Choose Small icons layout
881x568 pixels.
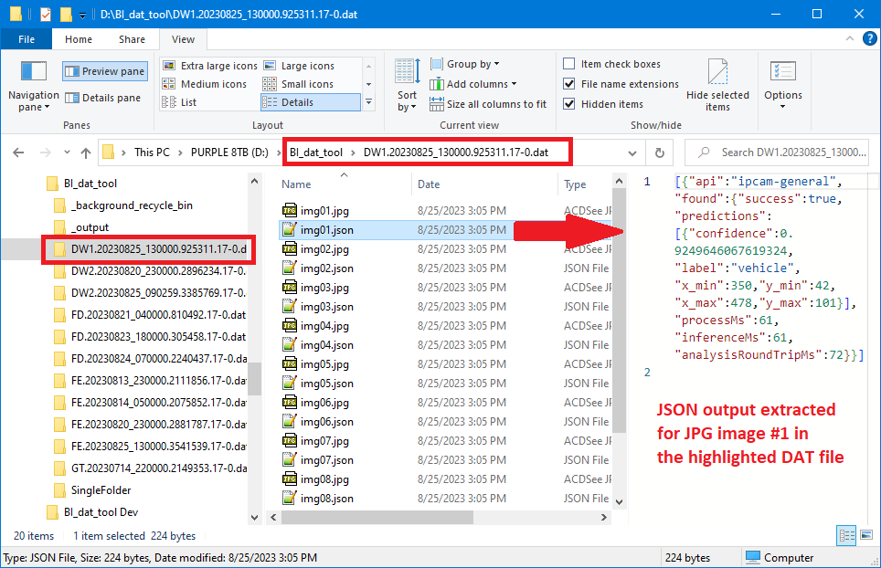tap(298, 84)
